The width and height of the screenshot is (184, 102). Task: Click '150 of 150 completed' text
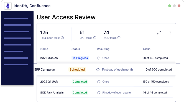tap(156, 82)
